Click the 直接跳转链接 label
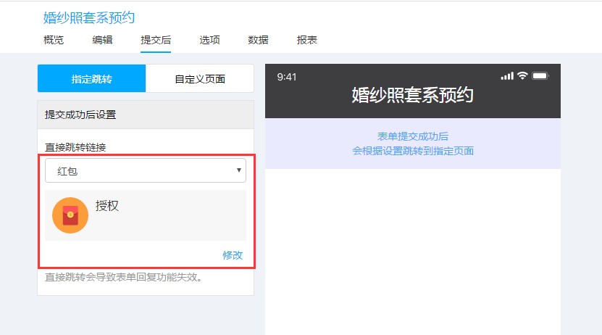 coord(75,147)
